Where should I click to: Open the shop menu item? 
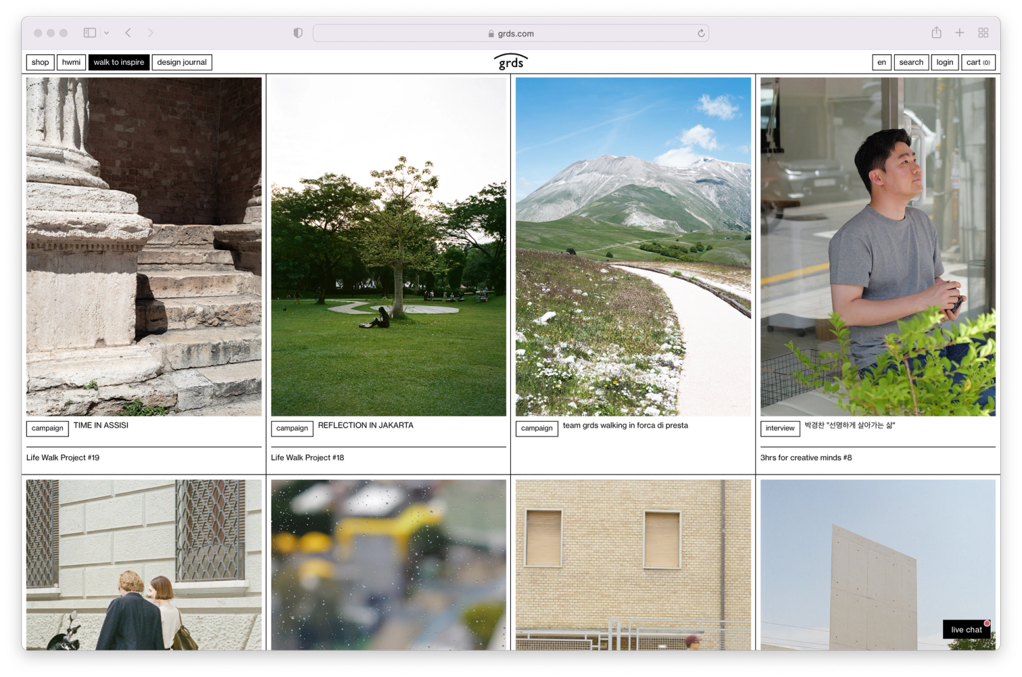[x=41, y=62]
